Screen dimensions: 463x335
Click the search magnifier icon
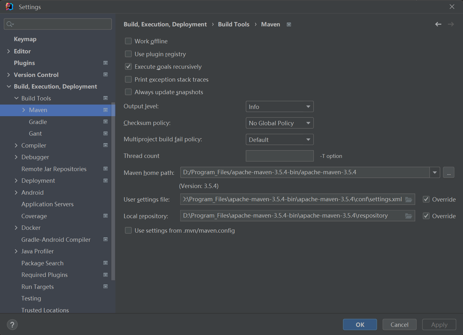pyautogui.click(x=10, y=24)
